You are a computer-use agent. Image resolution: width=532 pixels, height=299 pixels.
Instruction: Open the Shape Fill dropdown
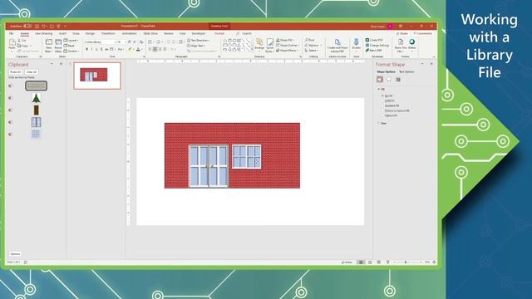pyautogui.click(x=286, y=40)
